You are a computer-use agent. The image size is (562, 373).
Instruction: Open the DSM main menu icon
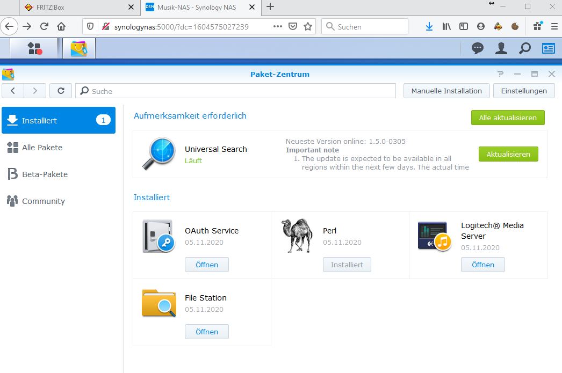click(34, 48)
